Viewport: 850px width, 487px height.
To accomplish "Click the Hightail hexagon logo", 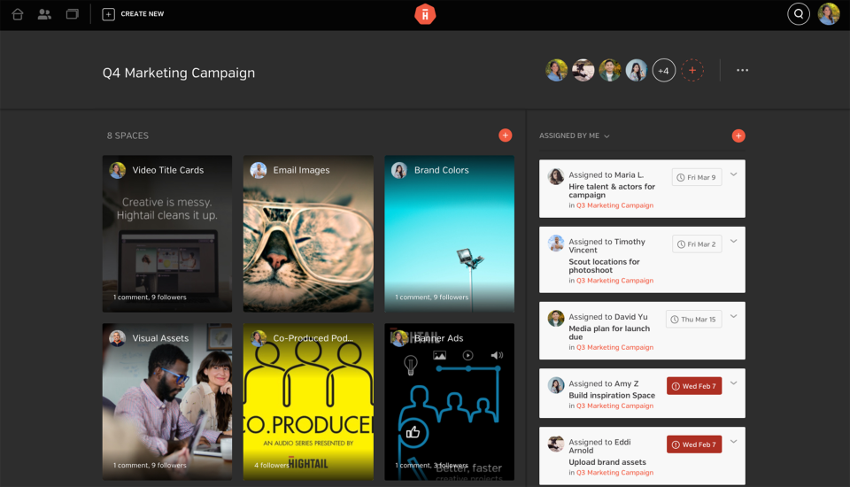I will 425,15.
